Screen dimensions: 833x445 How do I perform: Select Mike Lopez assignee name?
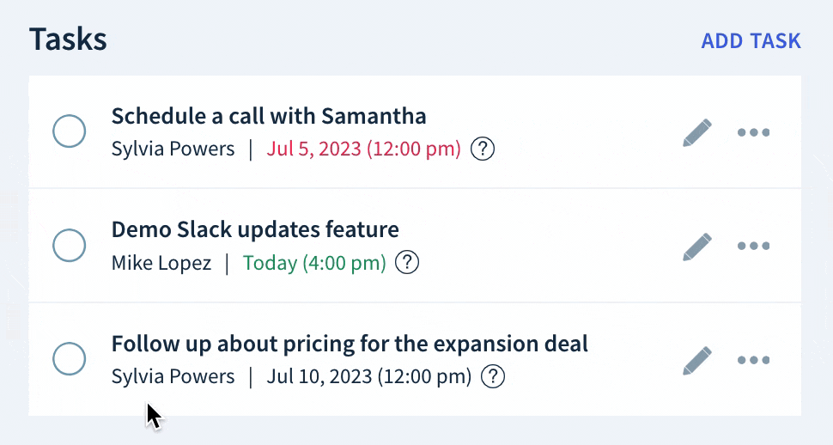(x=161, y=263)
